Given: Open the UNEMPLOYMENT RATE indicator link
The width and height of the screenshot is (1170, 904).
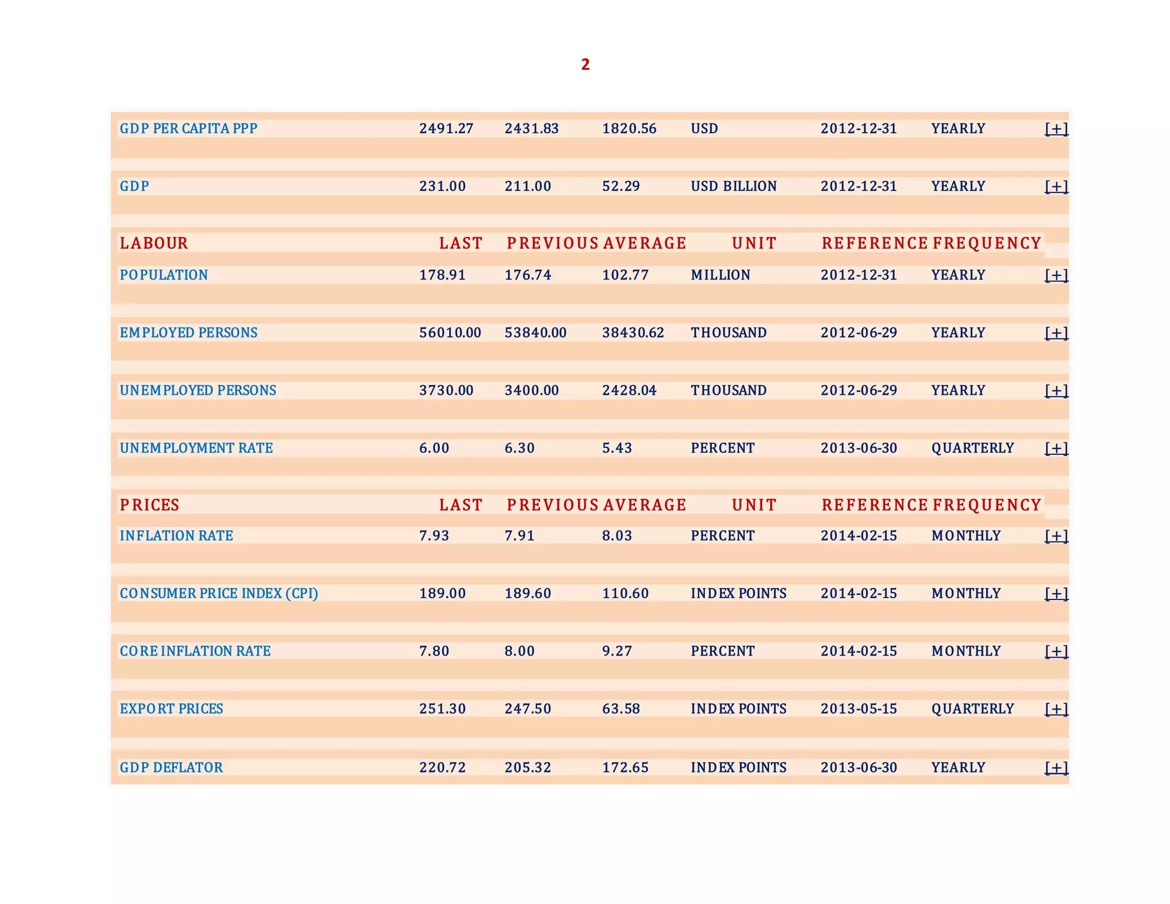Looking at the screenshot, I should pyautogui.click(x=196, y=449).
